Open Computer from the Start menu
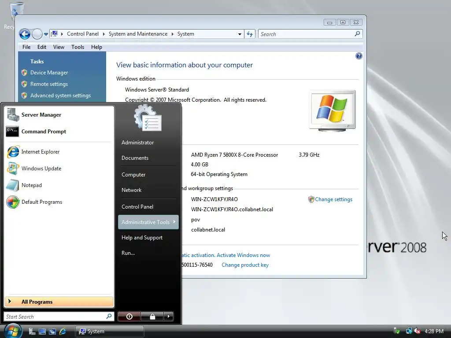 (x=148, y=174)
